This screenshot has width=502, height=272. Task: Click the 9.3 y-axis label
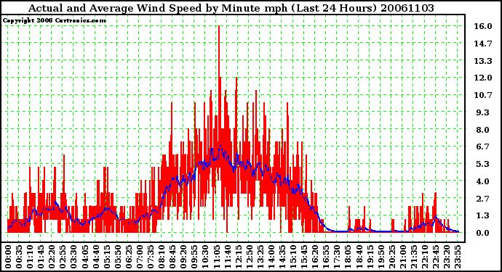pos(483,112)
